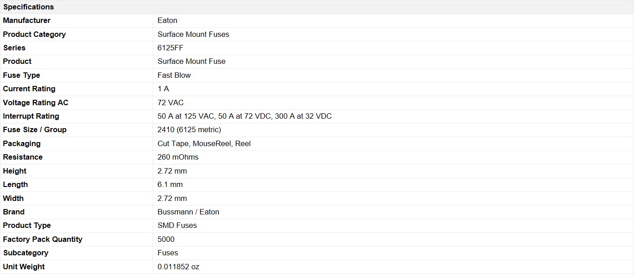Select the Surface Mount Fuses category value

click(x=193, y=34)
